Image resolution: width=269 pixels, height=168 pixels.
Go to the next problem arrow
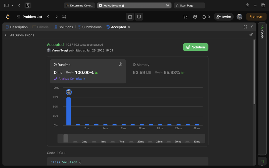point(56,17)
